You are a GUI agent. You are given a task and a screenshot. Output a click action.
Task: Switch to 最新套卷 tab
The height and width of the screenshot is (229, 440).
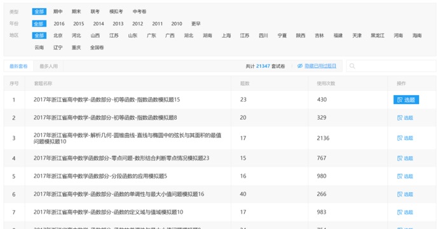click(18, 67)
